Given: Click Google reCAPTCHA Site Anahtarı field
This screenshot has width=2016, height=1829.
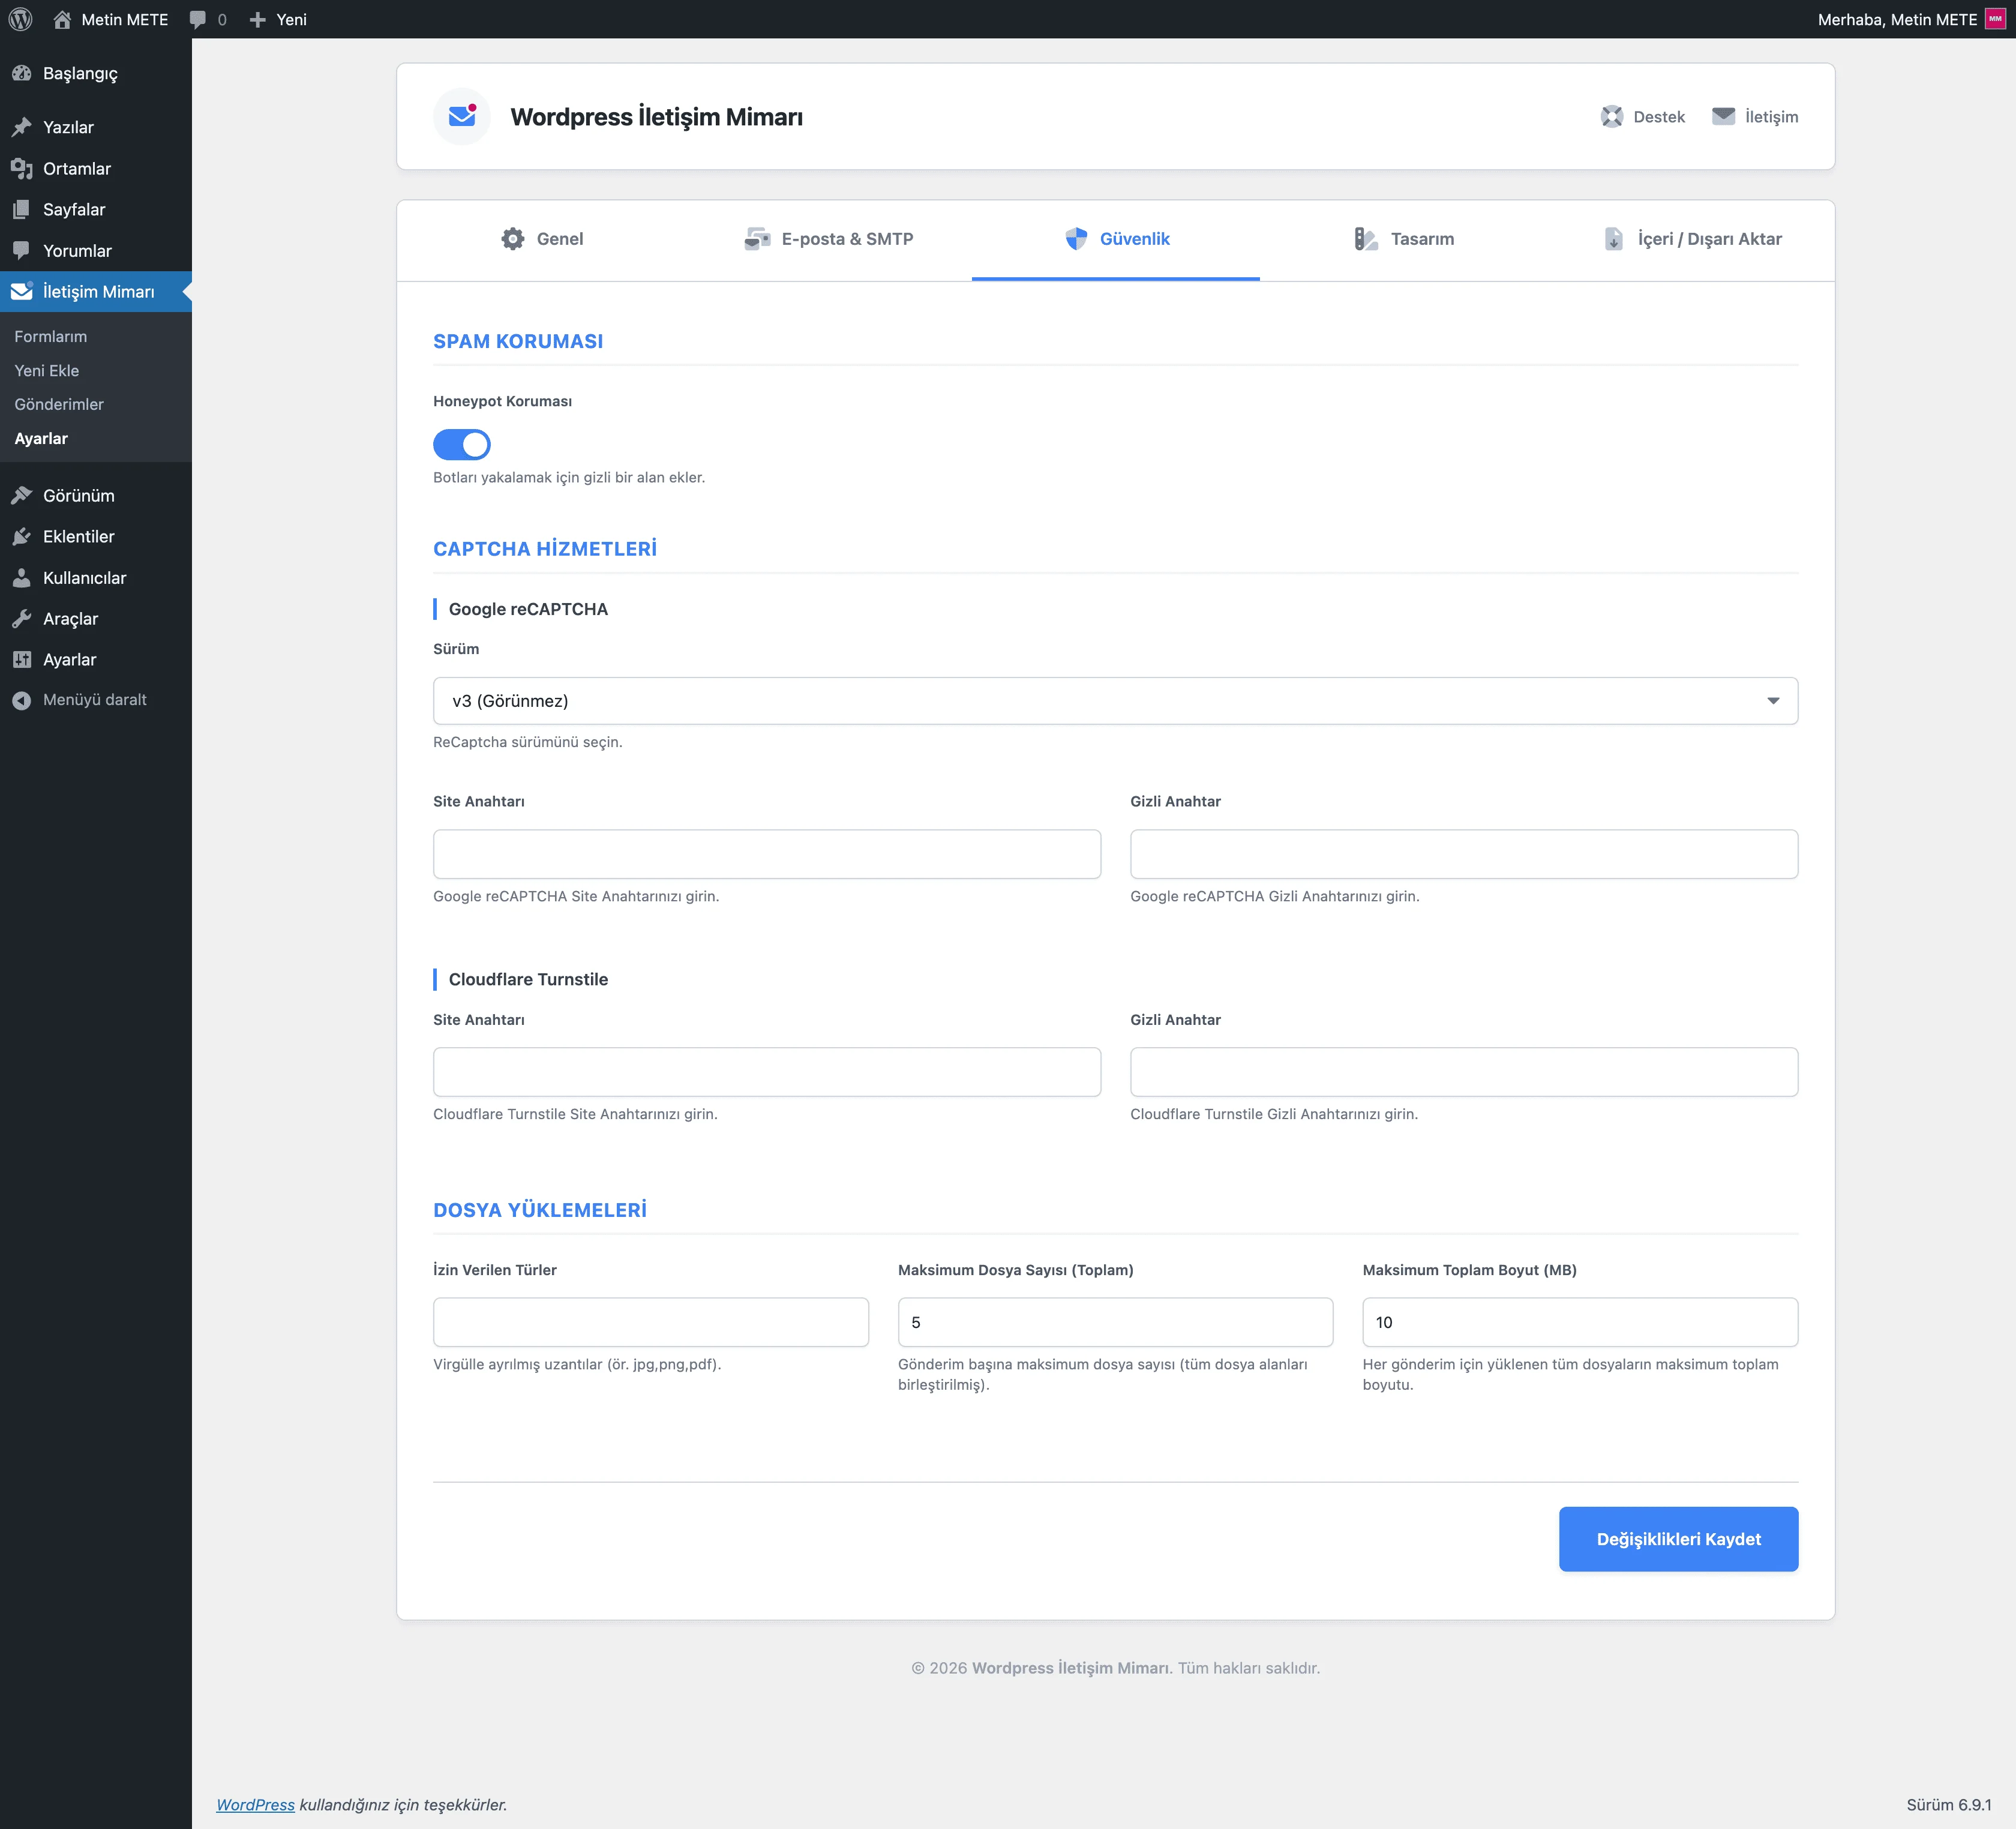Looking at the screenshot, I should tap(766, 853).
